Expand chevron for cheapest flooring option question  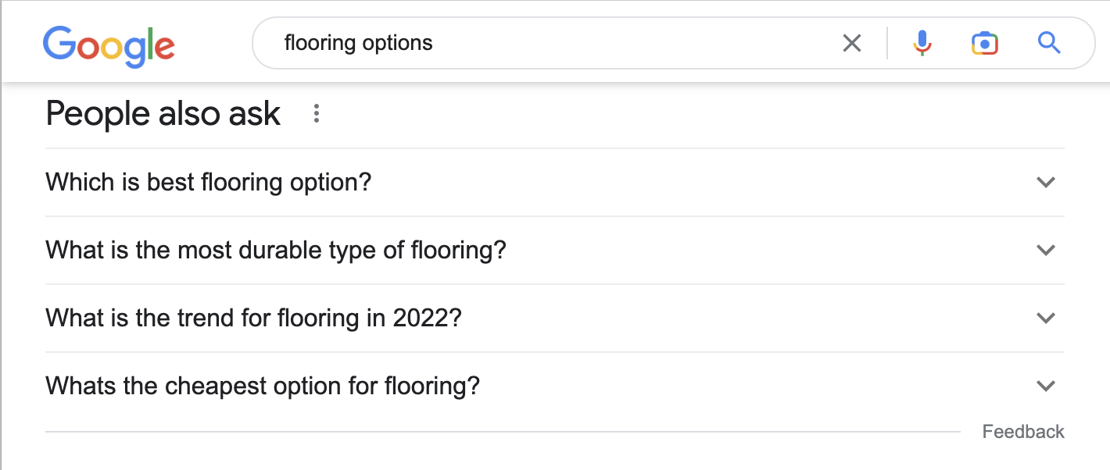1046,386
